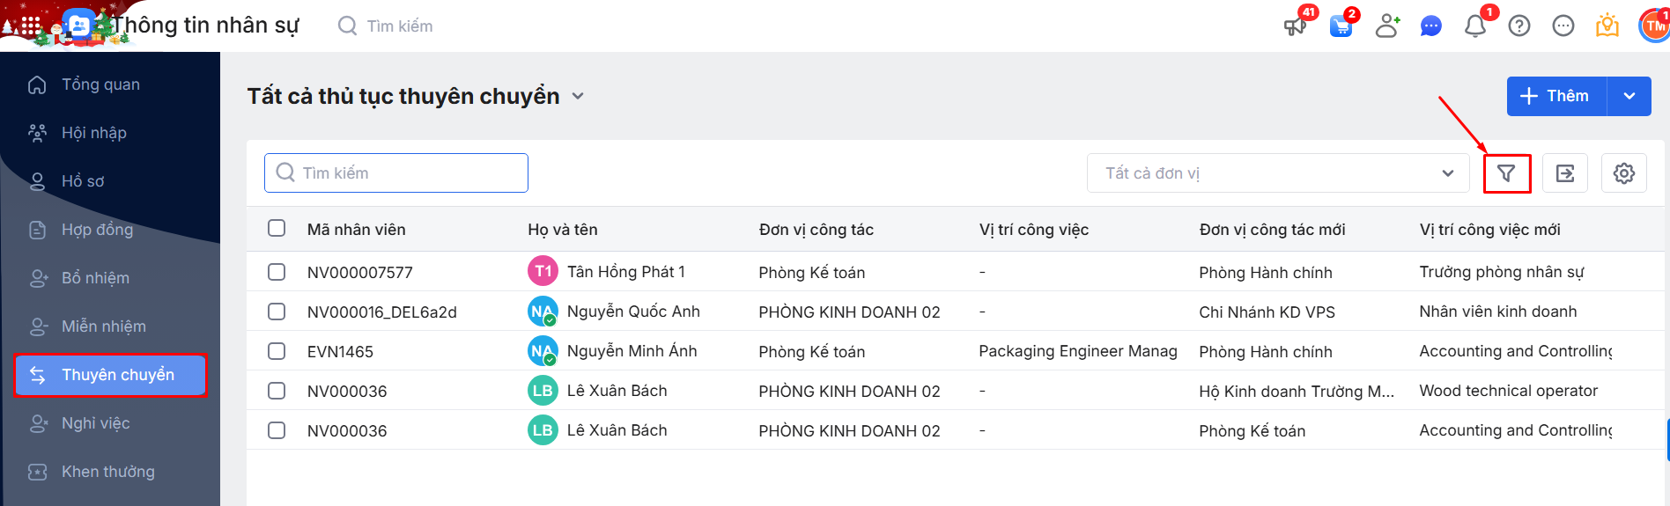Go to Hợp đồng in sidebar
1670x506 pixels.
[x=97, y=230]
